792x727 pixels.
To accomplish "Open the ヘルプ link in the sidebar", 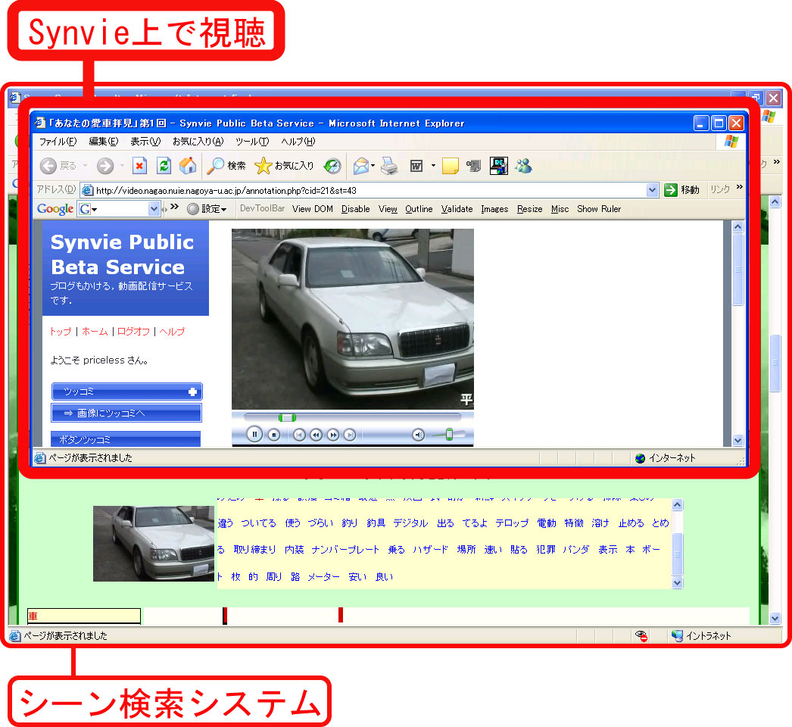I will coord(172,332).
